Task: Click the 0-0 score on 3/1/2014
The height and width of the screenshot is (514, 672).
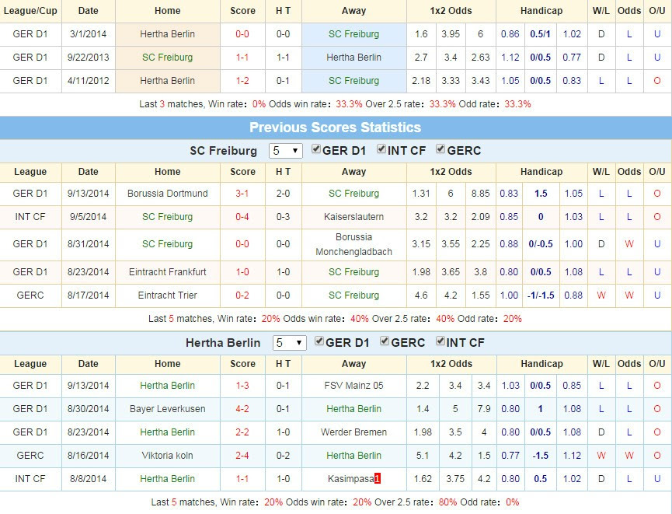Action: [x=242, y=34]
